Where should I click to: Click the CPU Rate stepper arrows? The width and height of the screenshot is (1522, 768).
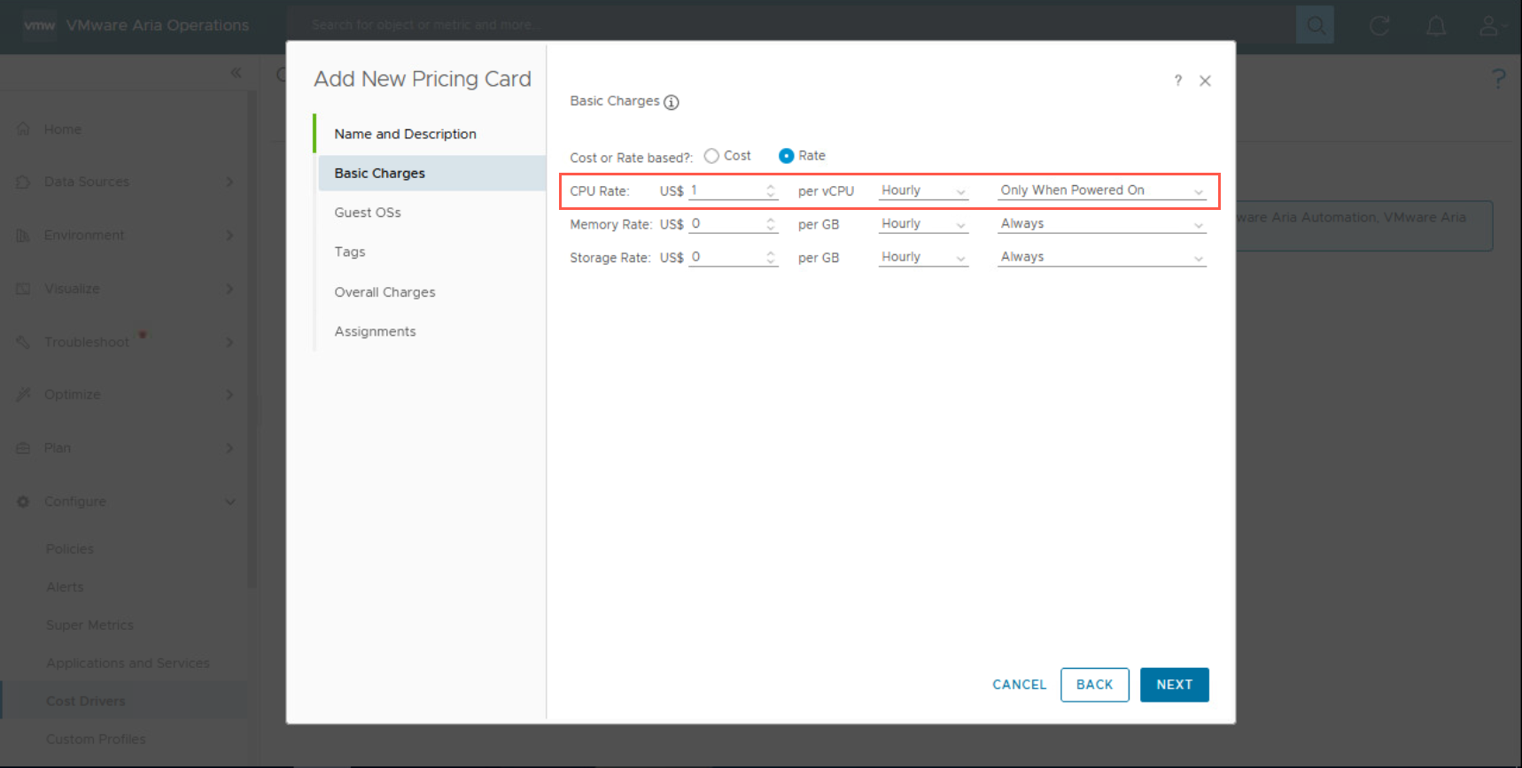tap(771, 190)
